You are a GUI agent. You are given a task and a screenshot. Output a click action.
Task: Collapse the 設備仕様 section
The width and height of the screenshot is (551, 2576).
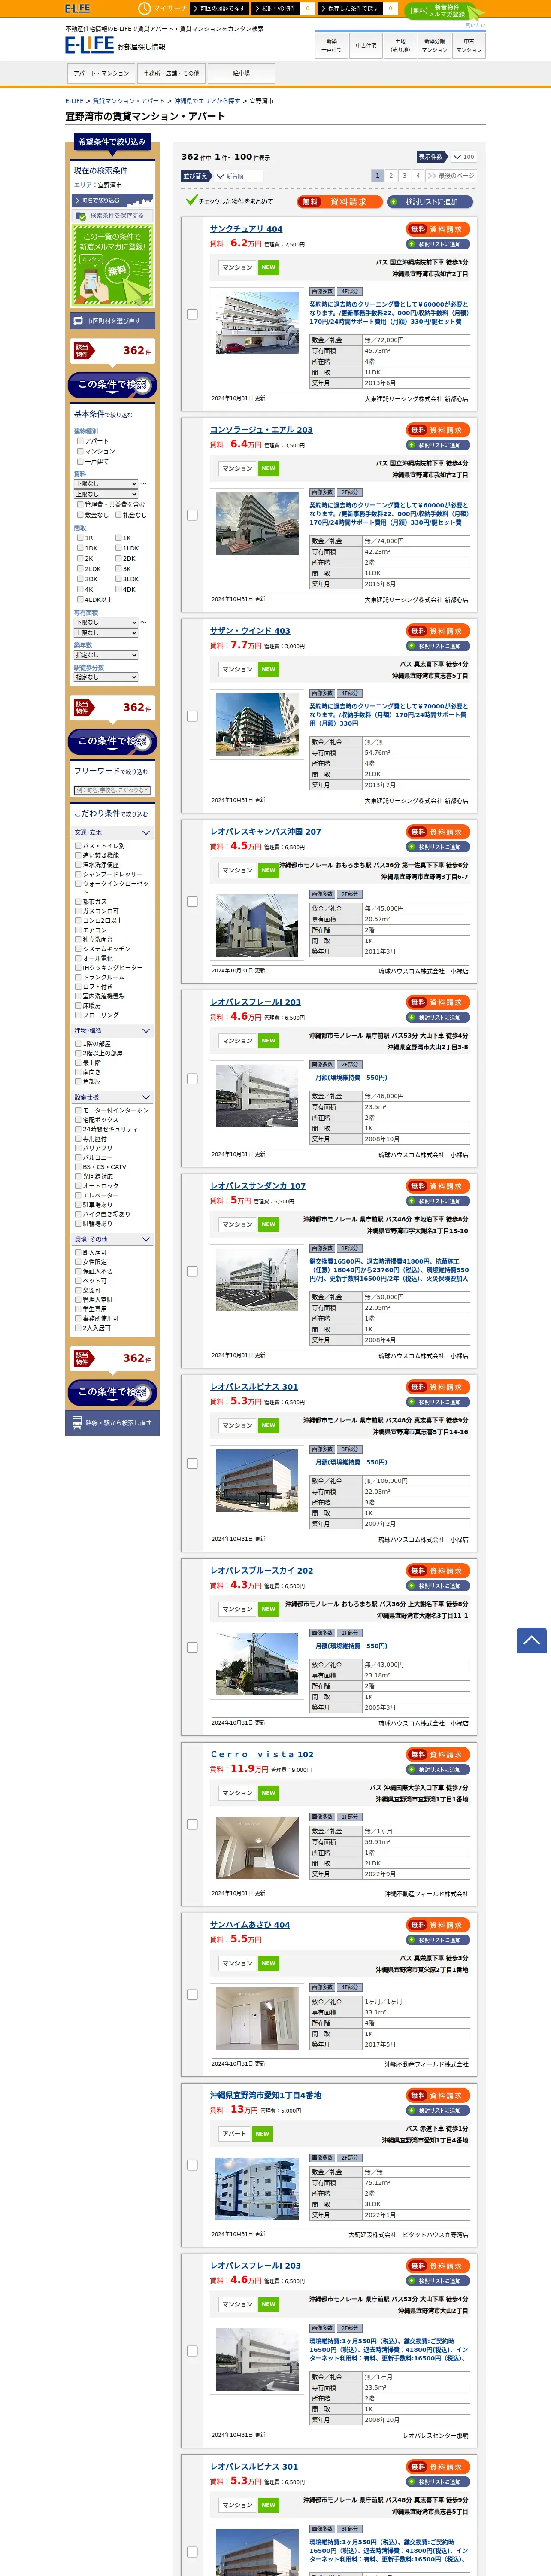112,1097
